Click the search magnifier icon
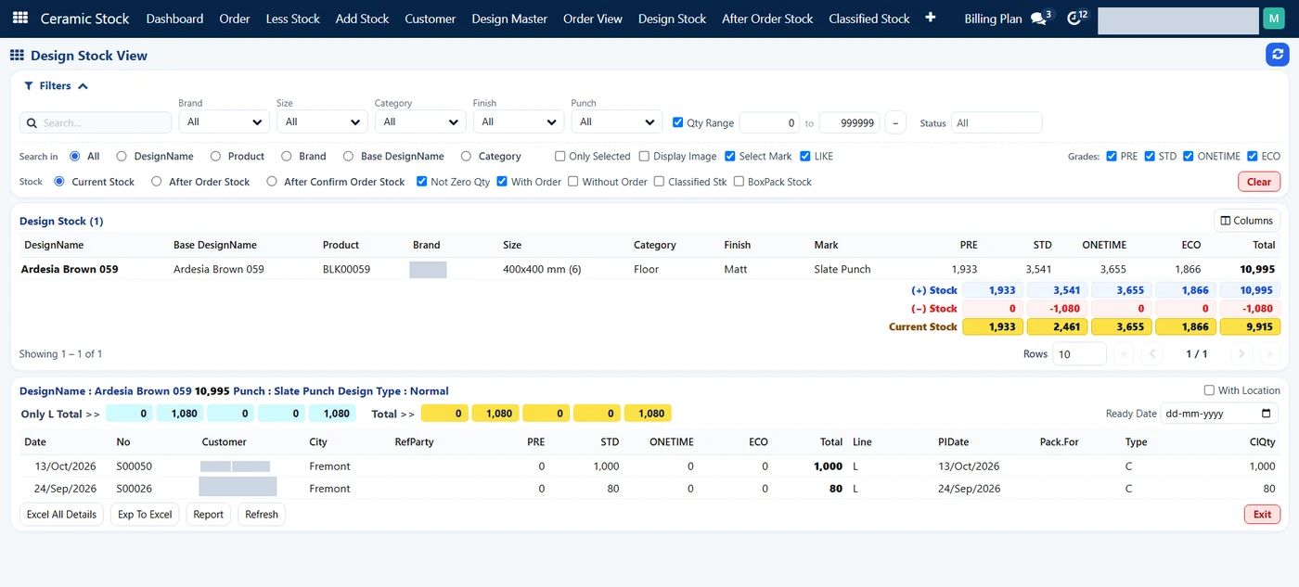The image size is (1299, 587). tap(32, 122)
